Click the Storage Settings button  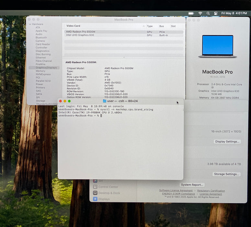pyautogui.click(x=226, y=174)
